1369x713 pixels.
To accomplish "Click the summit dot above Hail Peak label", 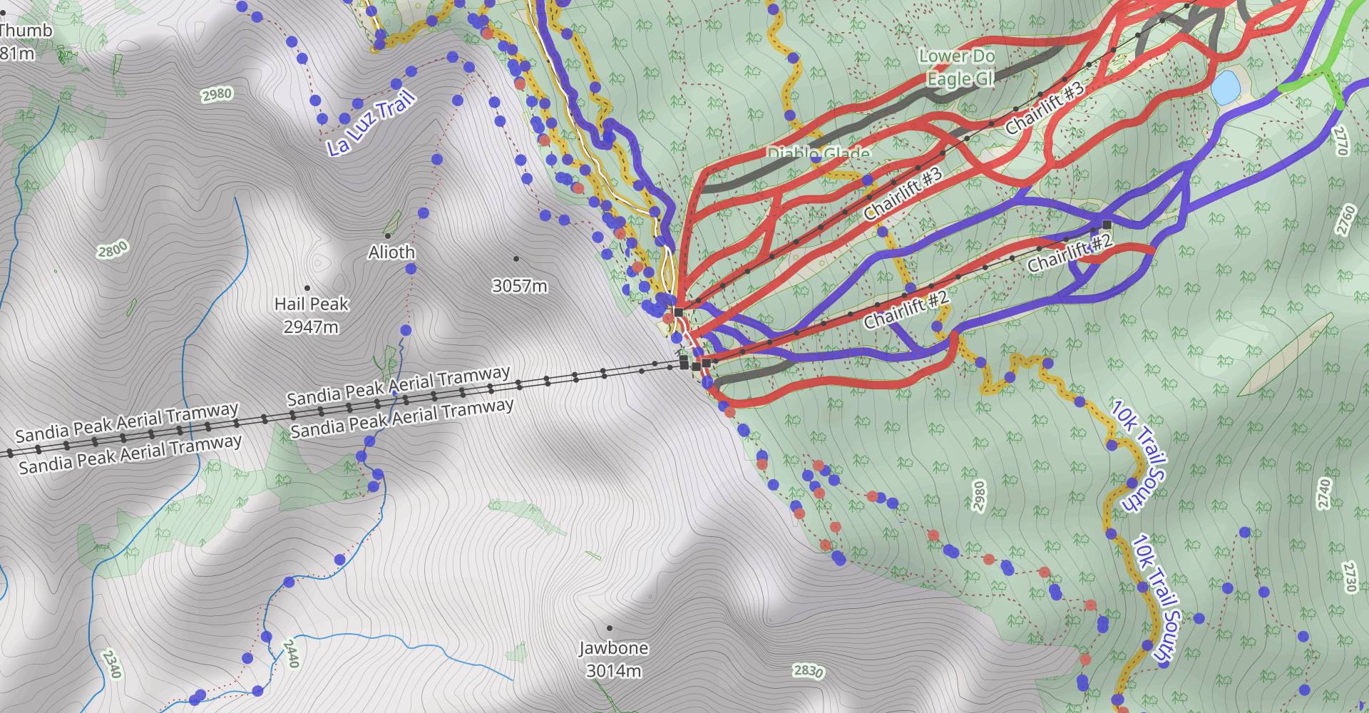I will pos(307,288).
